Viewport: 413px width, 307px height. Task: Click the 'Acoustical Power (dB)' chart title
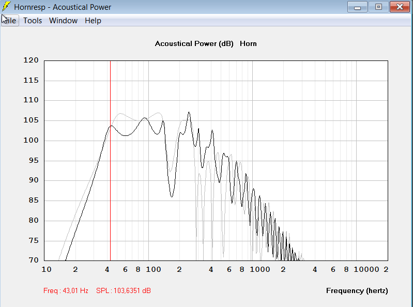[194, 44]
